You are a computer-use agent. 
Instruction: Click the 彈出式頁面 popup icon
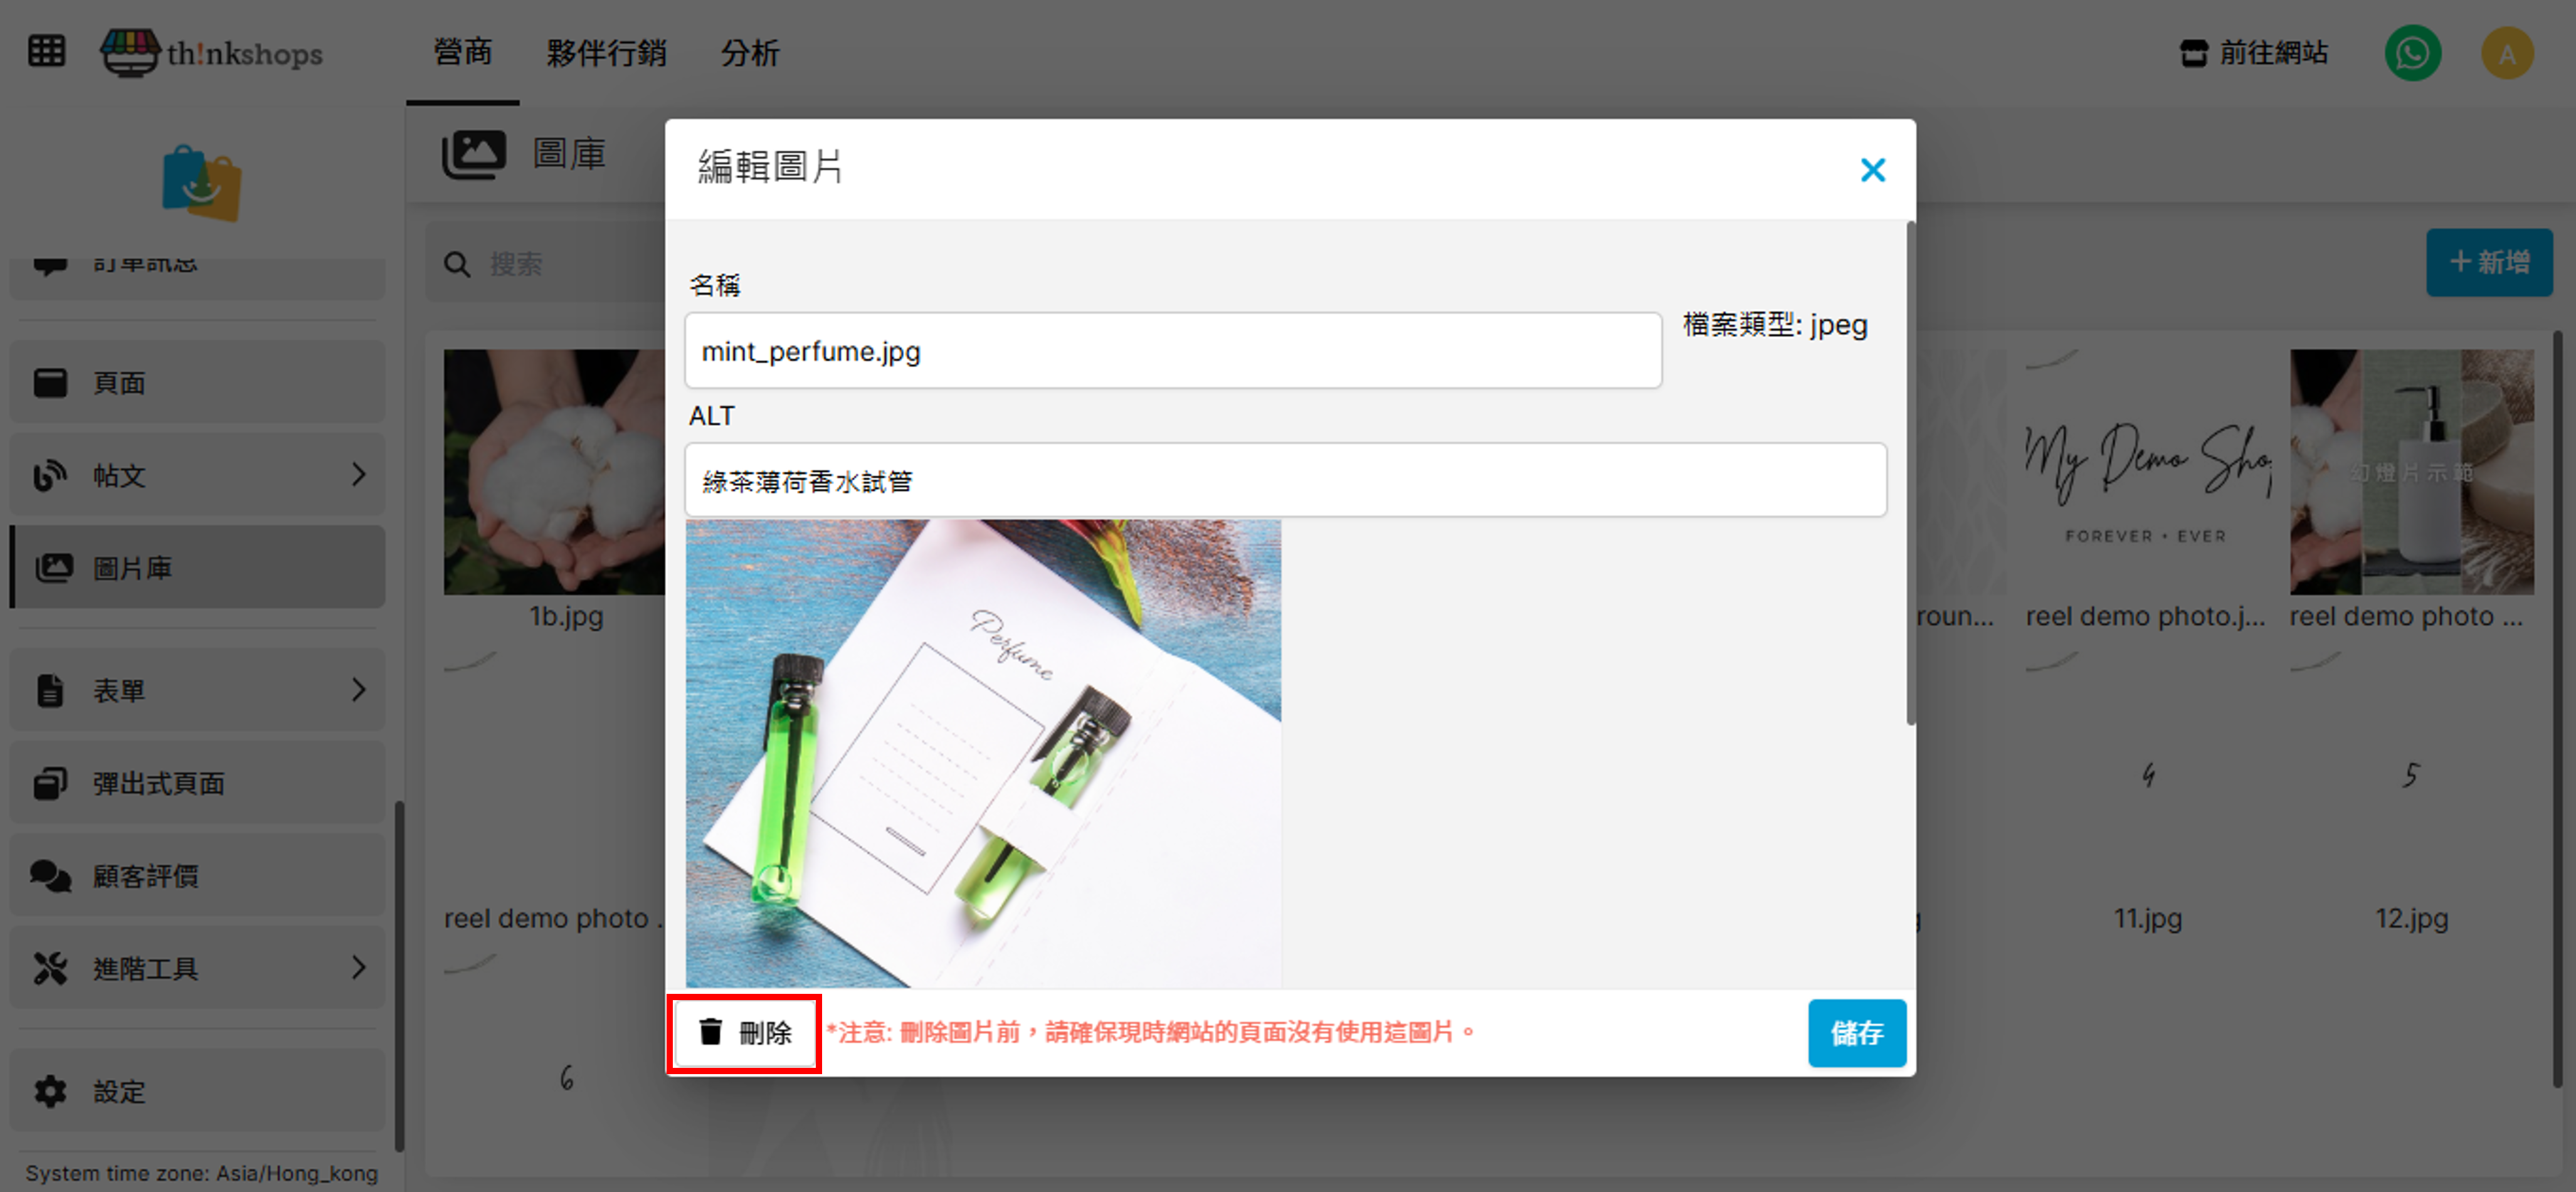[50, 783]
